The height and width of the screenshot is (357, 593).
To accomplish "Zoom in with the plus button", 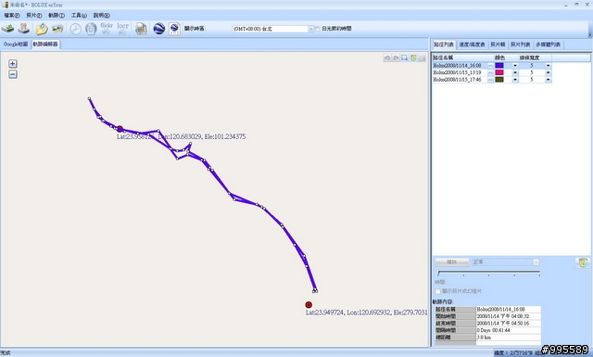I will coord(12,64).
